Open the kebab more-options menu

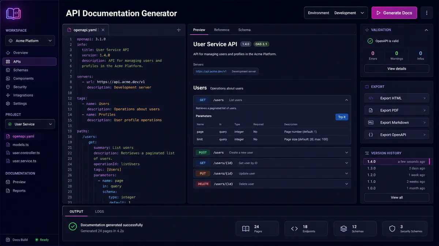(427, 13)
